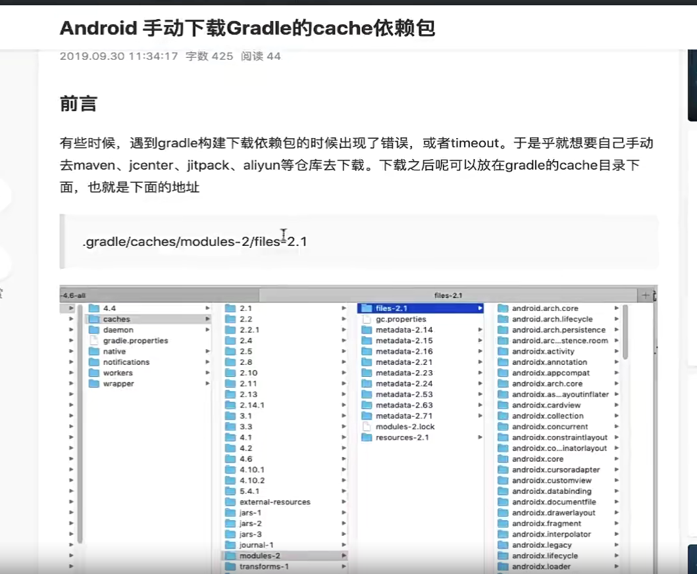The width and height of the screenshot is (697, 574).
Task: Click the article title about Gradle cache
Action: (247, 28)
